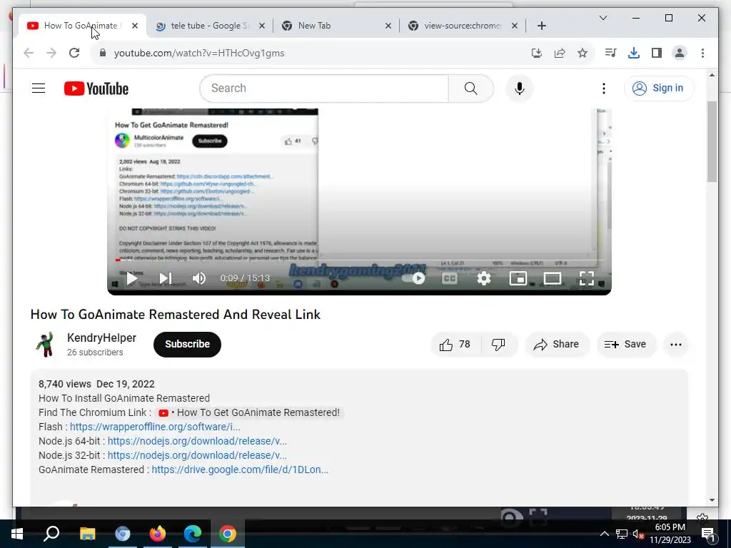
Task: Open File Explorer from taskbar
Action: (x=87, y=534)
